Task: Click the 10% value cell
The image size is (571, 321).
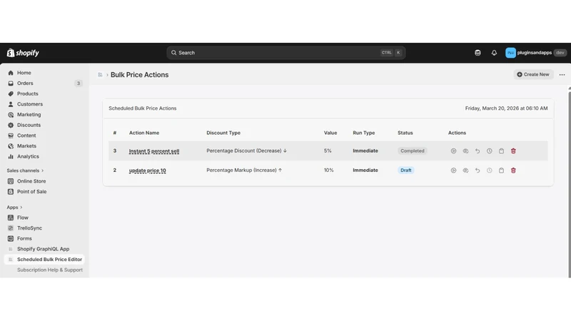Action: [329, 170]
